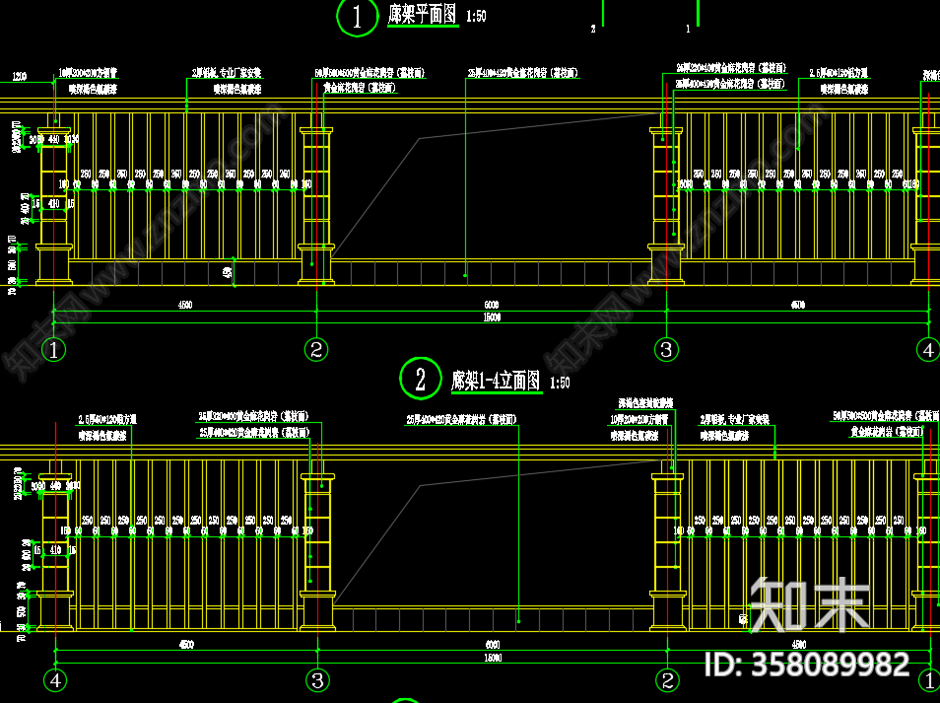Select the 4500 dimension between axes 1 and 2

tap(185, 304)
